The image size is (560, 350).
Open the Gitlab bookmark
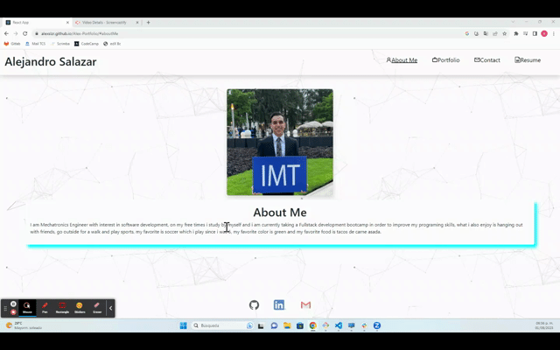(x=11, y=44)
